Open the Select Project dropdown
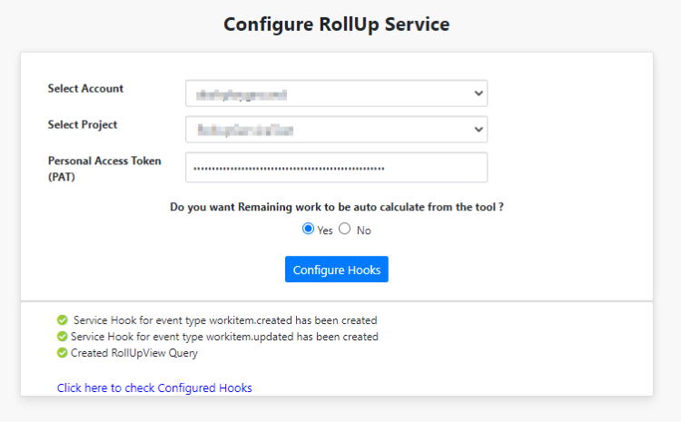This screenshot has width=681, height=422. tap(336, 130)
